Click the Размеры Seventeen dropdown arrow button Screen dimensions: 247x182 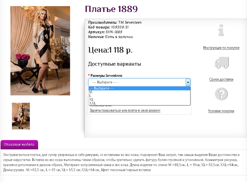[188, 82]
